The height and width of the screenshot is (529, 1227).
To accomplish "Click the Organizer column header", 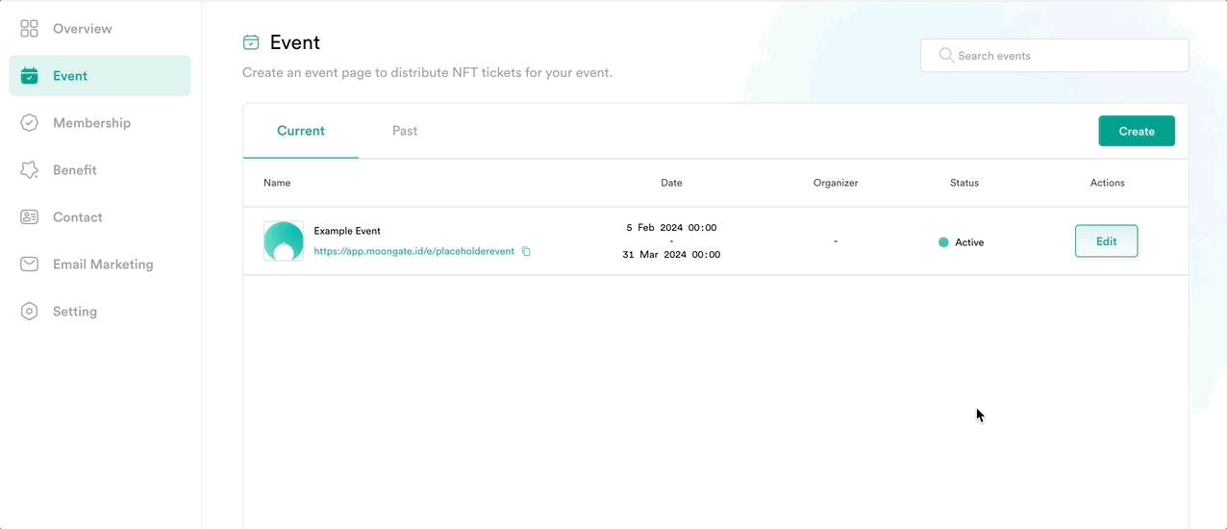I will 835,183.
